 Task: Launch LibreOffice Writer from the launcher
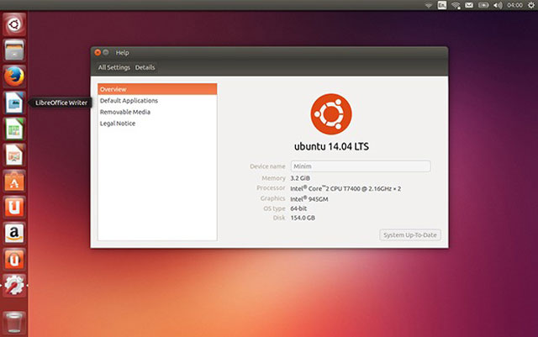click(14, 103)
